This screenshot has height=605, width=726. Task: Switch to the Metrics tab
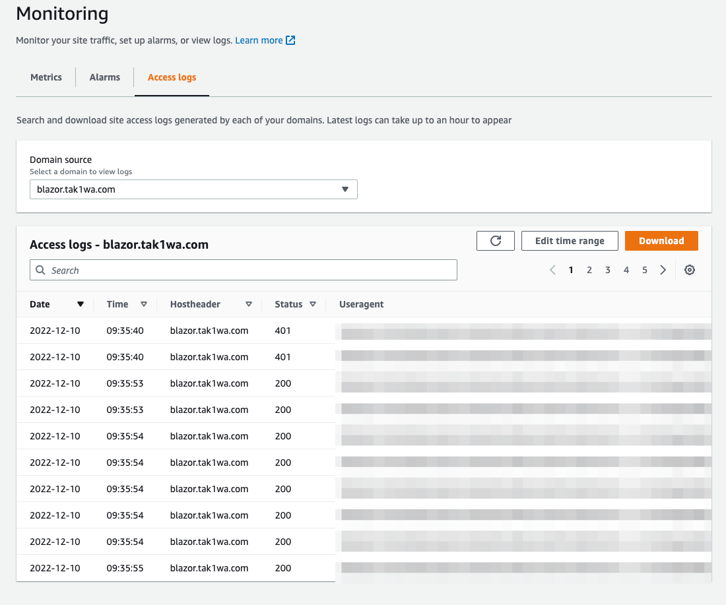tap(46, 77)
